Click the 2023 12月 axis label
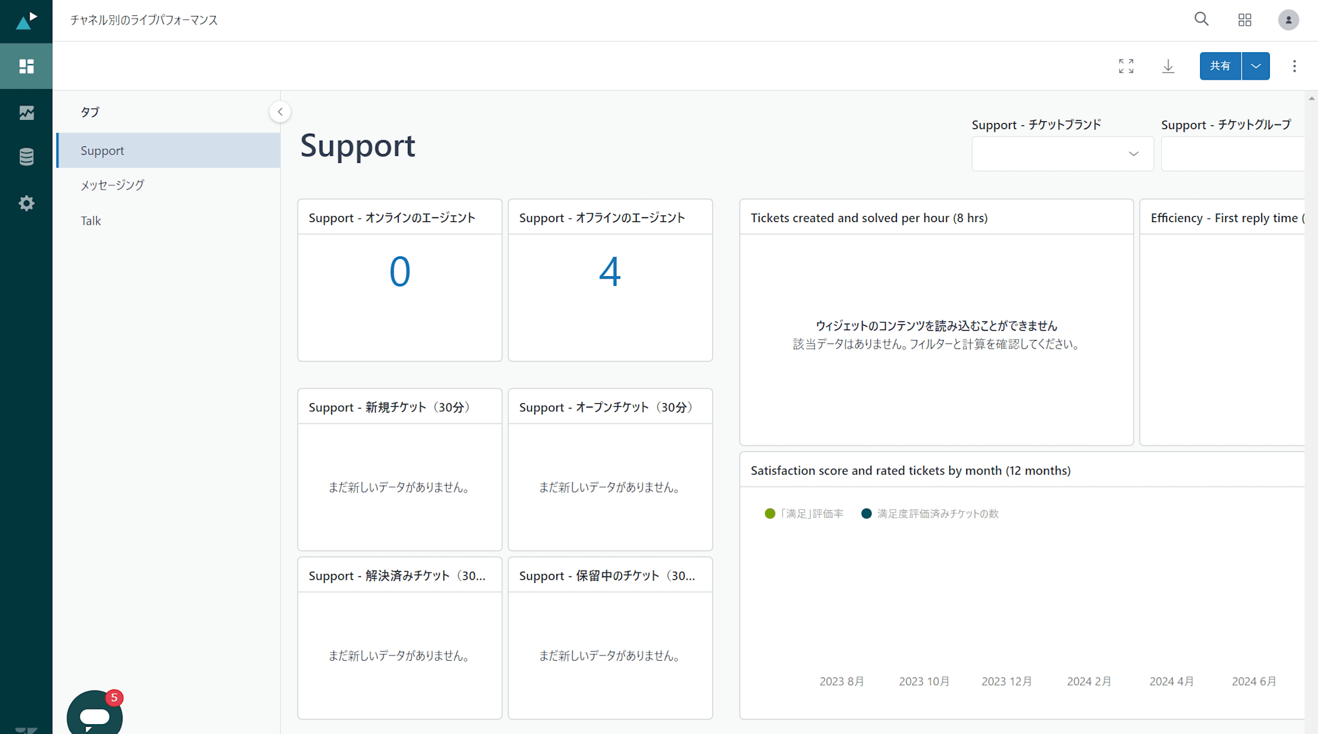Screen dimensions: 1318x734 coord(1006,681)
